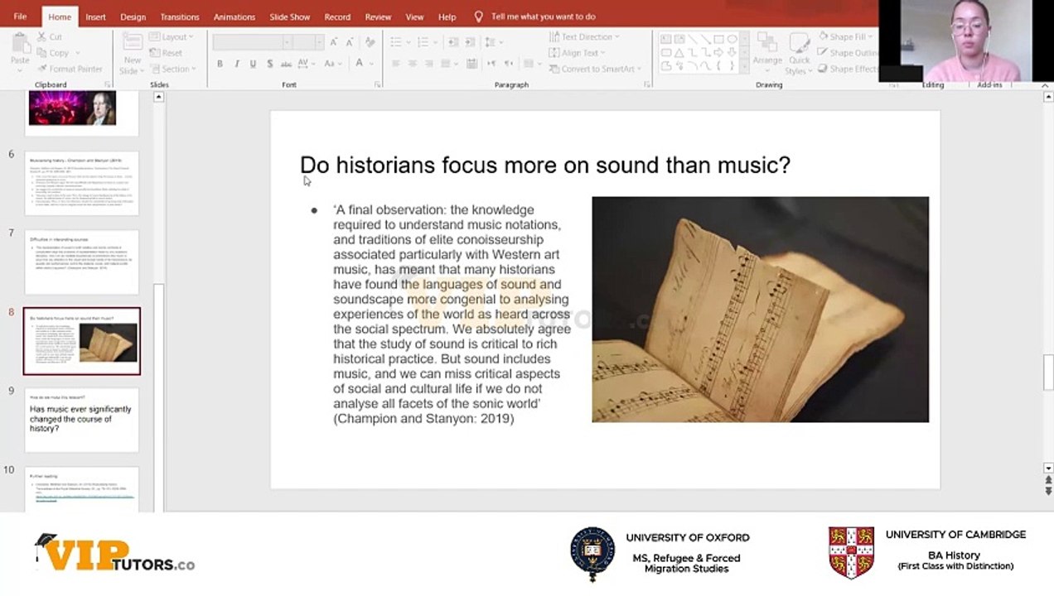Click Reset in the Slides group
Screen dimensions: 1054x596
166,53
